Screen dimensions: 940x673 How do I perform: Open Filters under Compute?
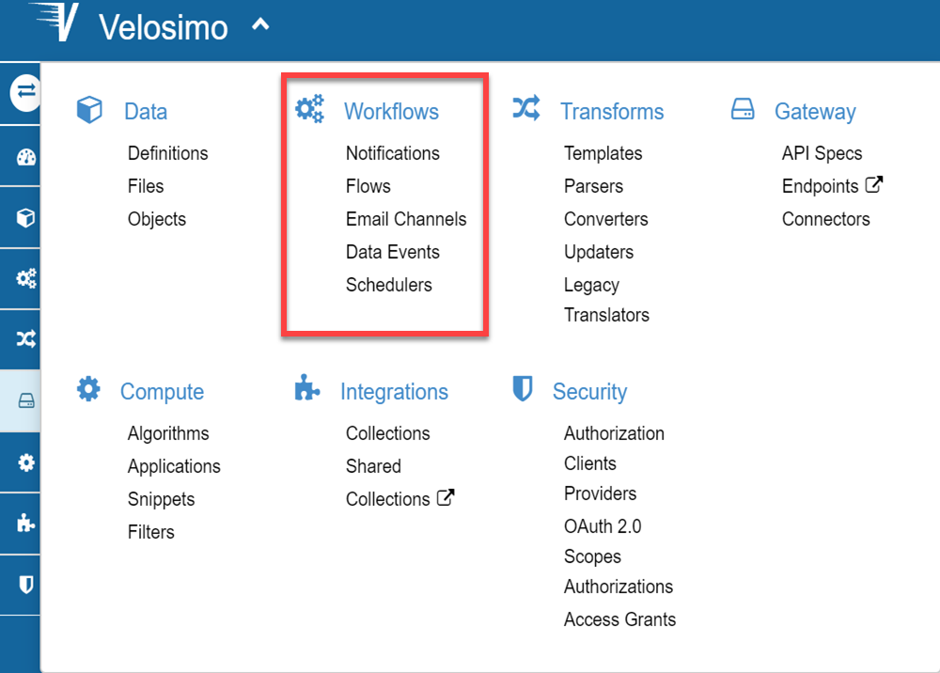pos(151,532)
